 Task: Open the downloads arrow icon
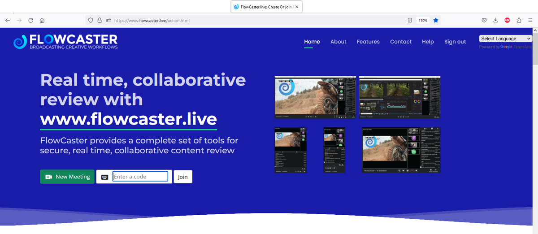pyautogui.click(x=496, y=20)
